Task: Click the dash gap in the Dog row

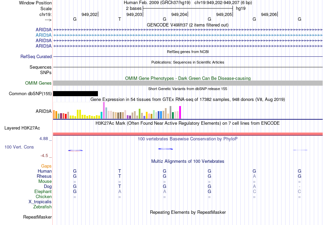Action: 300,187
